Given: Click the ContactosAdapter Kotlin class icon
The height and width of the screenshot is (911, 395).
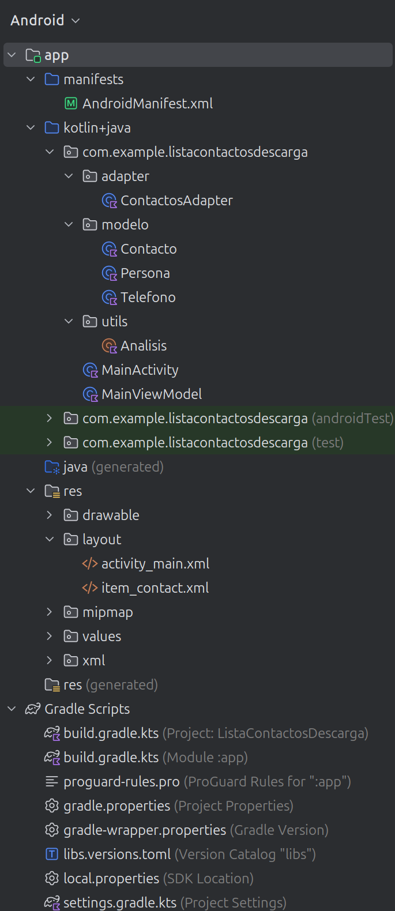Looking at the screenshot, I should [109, 201].
